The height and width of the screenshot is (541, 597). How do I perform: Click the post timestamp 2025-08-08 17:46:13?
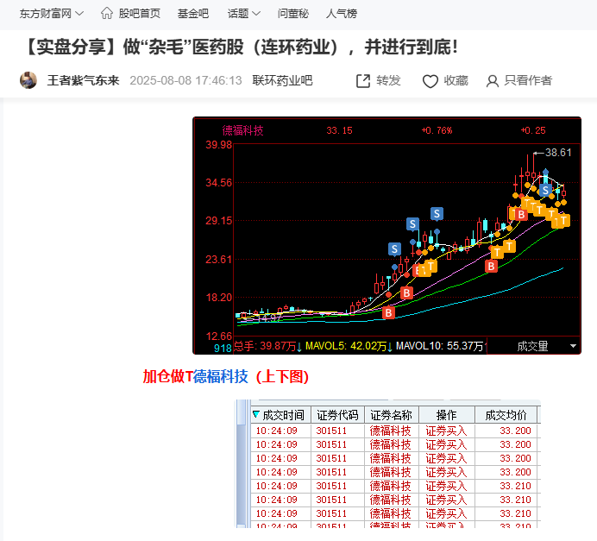pos(185,80)
